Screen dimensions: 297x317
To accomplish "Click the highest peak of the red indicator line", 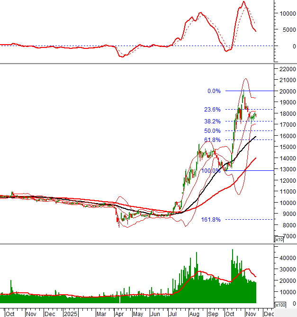I will click(243, 2).
